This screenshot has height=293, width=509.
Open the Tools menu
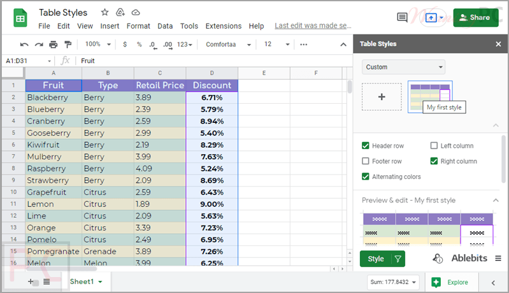coord(189,26)
